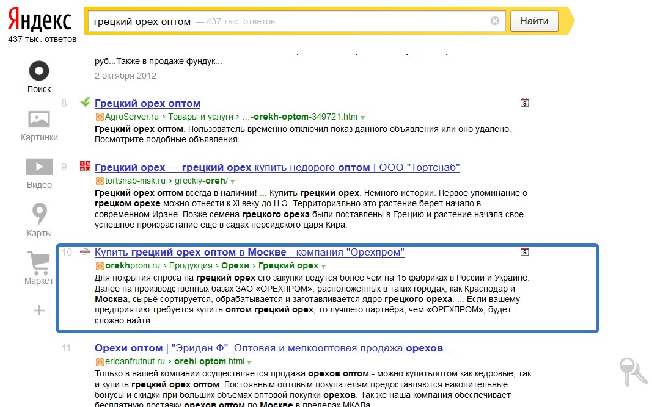Click the orange icon before tortsnab-msk.ru
The height and width of the screenshot is (407, 652).
(x=100, y=181)
